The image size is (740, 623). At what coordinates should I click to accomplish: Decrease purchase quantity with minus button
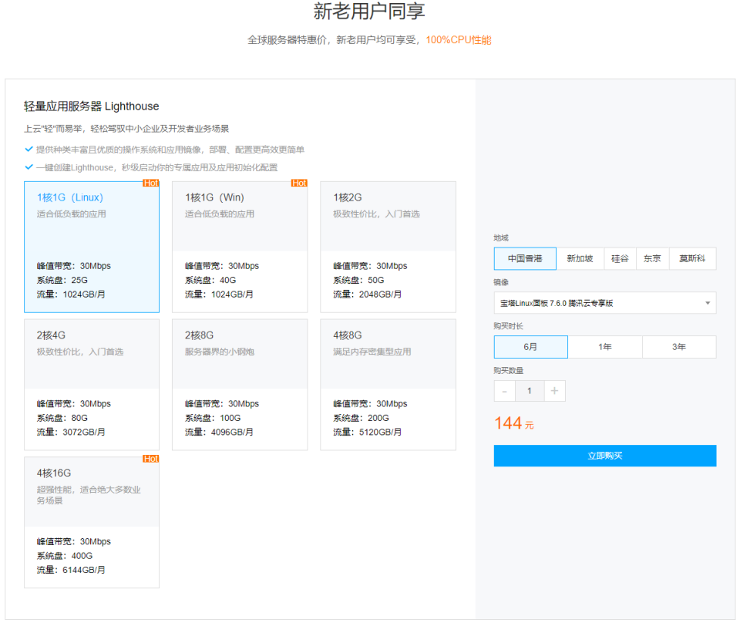504,391
